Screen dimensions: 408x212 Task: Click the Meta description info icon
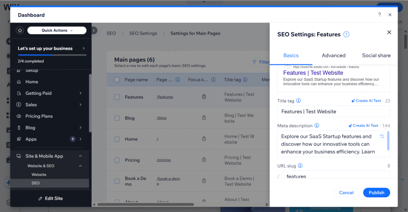pyautogui.click(x=317, y=126)
